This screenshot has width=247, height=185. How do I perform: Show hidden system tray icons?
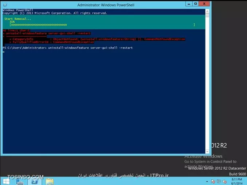pos(207,181)
